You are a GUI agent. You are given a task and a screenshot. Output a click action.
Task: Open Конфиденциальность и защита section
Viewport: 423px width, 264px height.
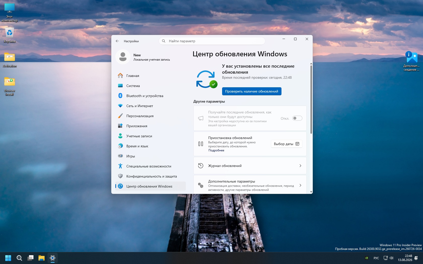click(x=151, y=176)
